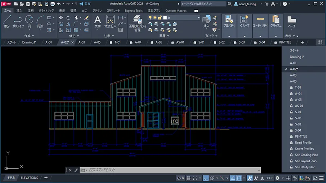Select the Circle (円) tool
Viewport: 326px width, 183px height.
click(x=29, y=22)
